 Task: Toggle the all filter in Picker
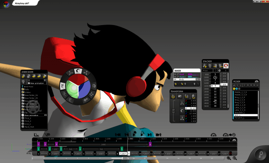pyautogui.click(x=234, y=85)
